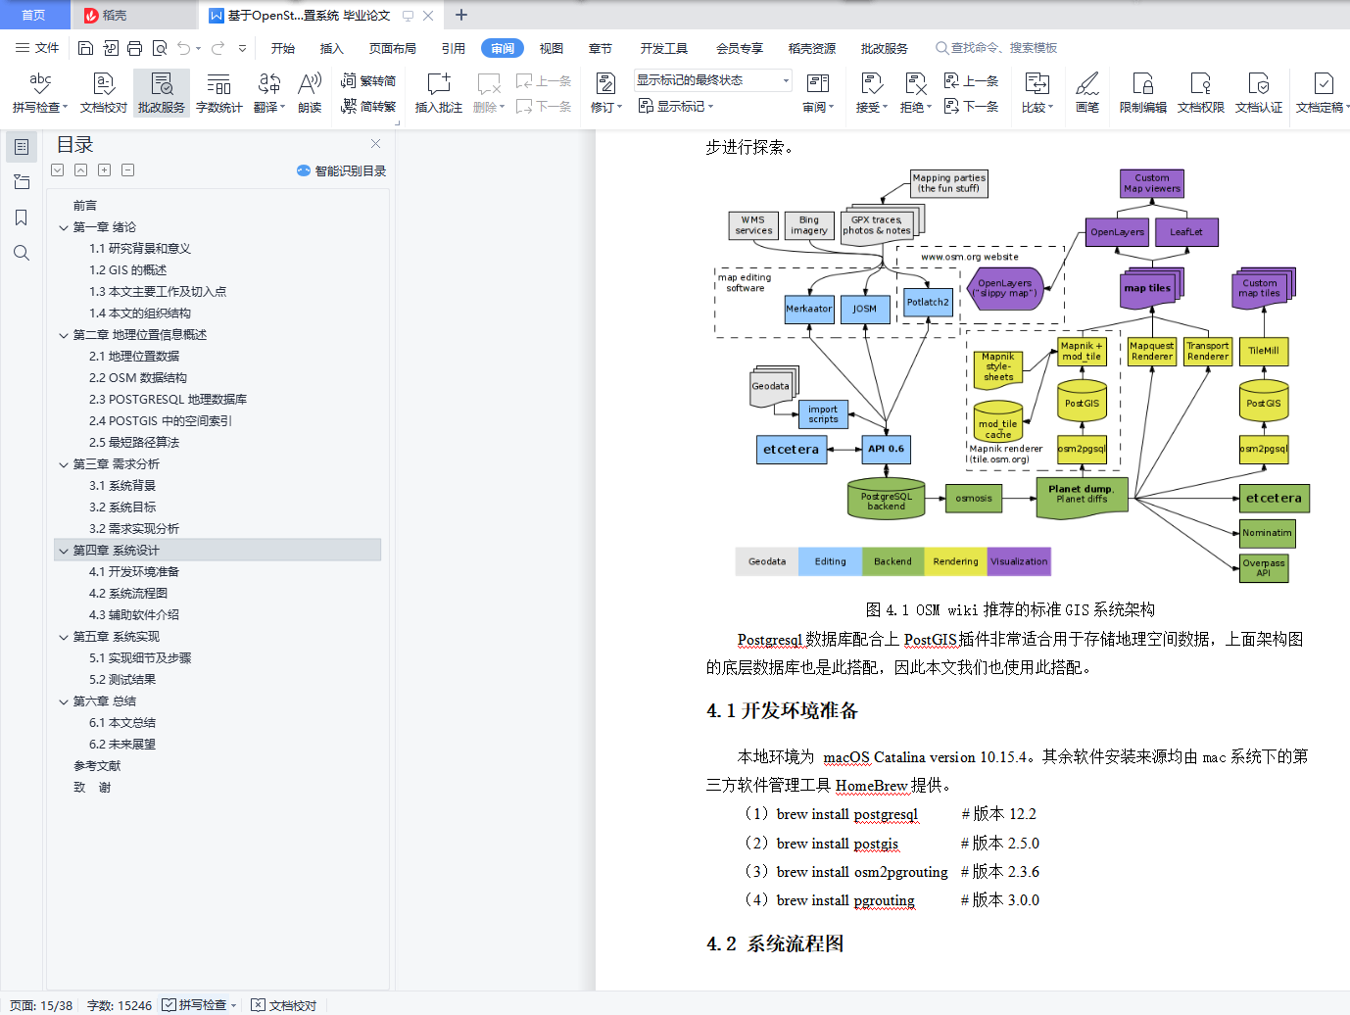Go to next revision (下一条)

[x=971, y=106]
